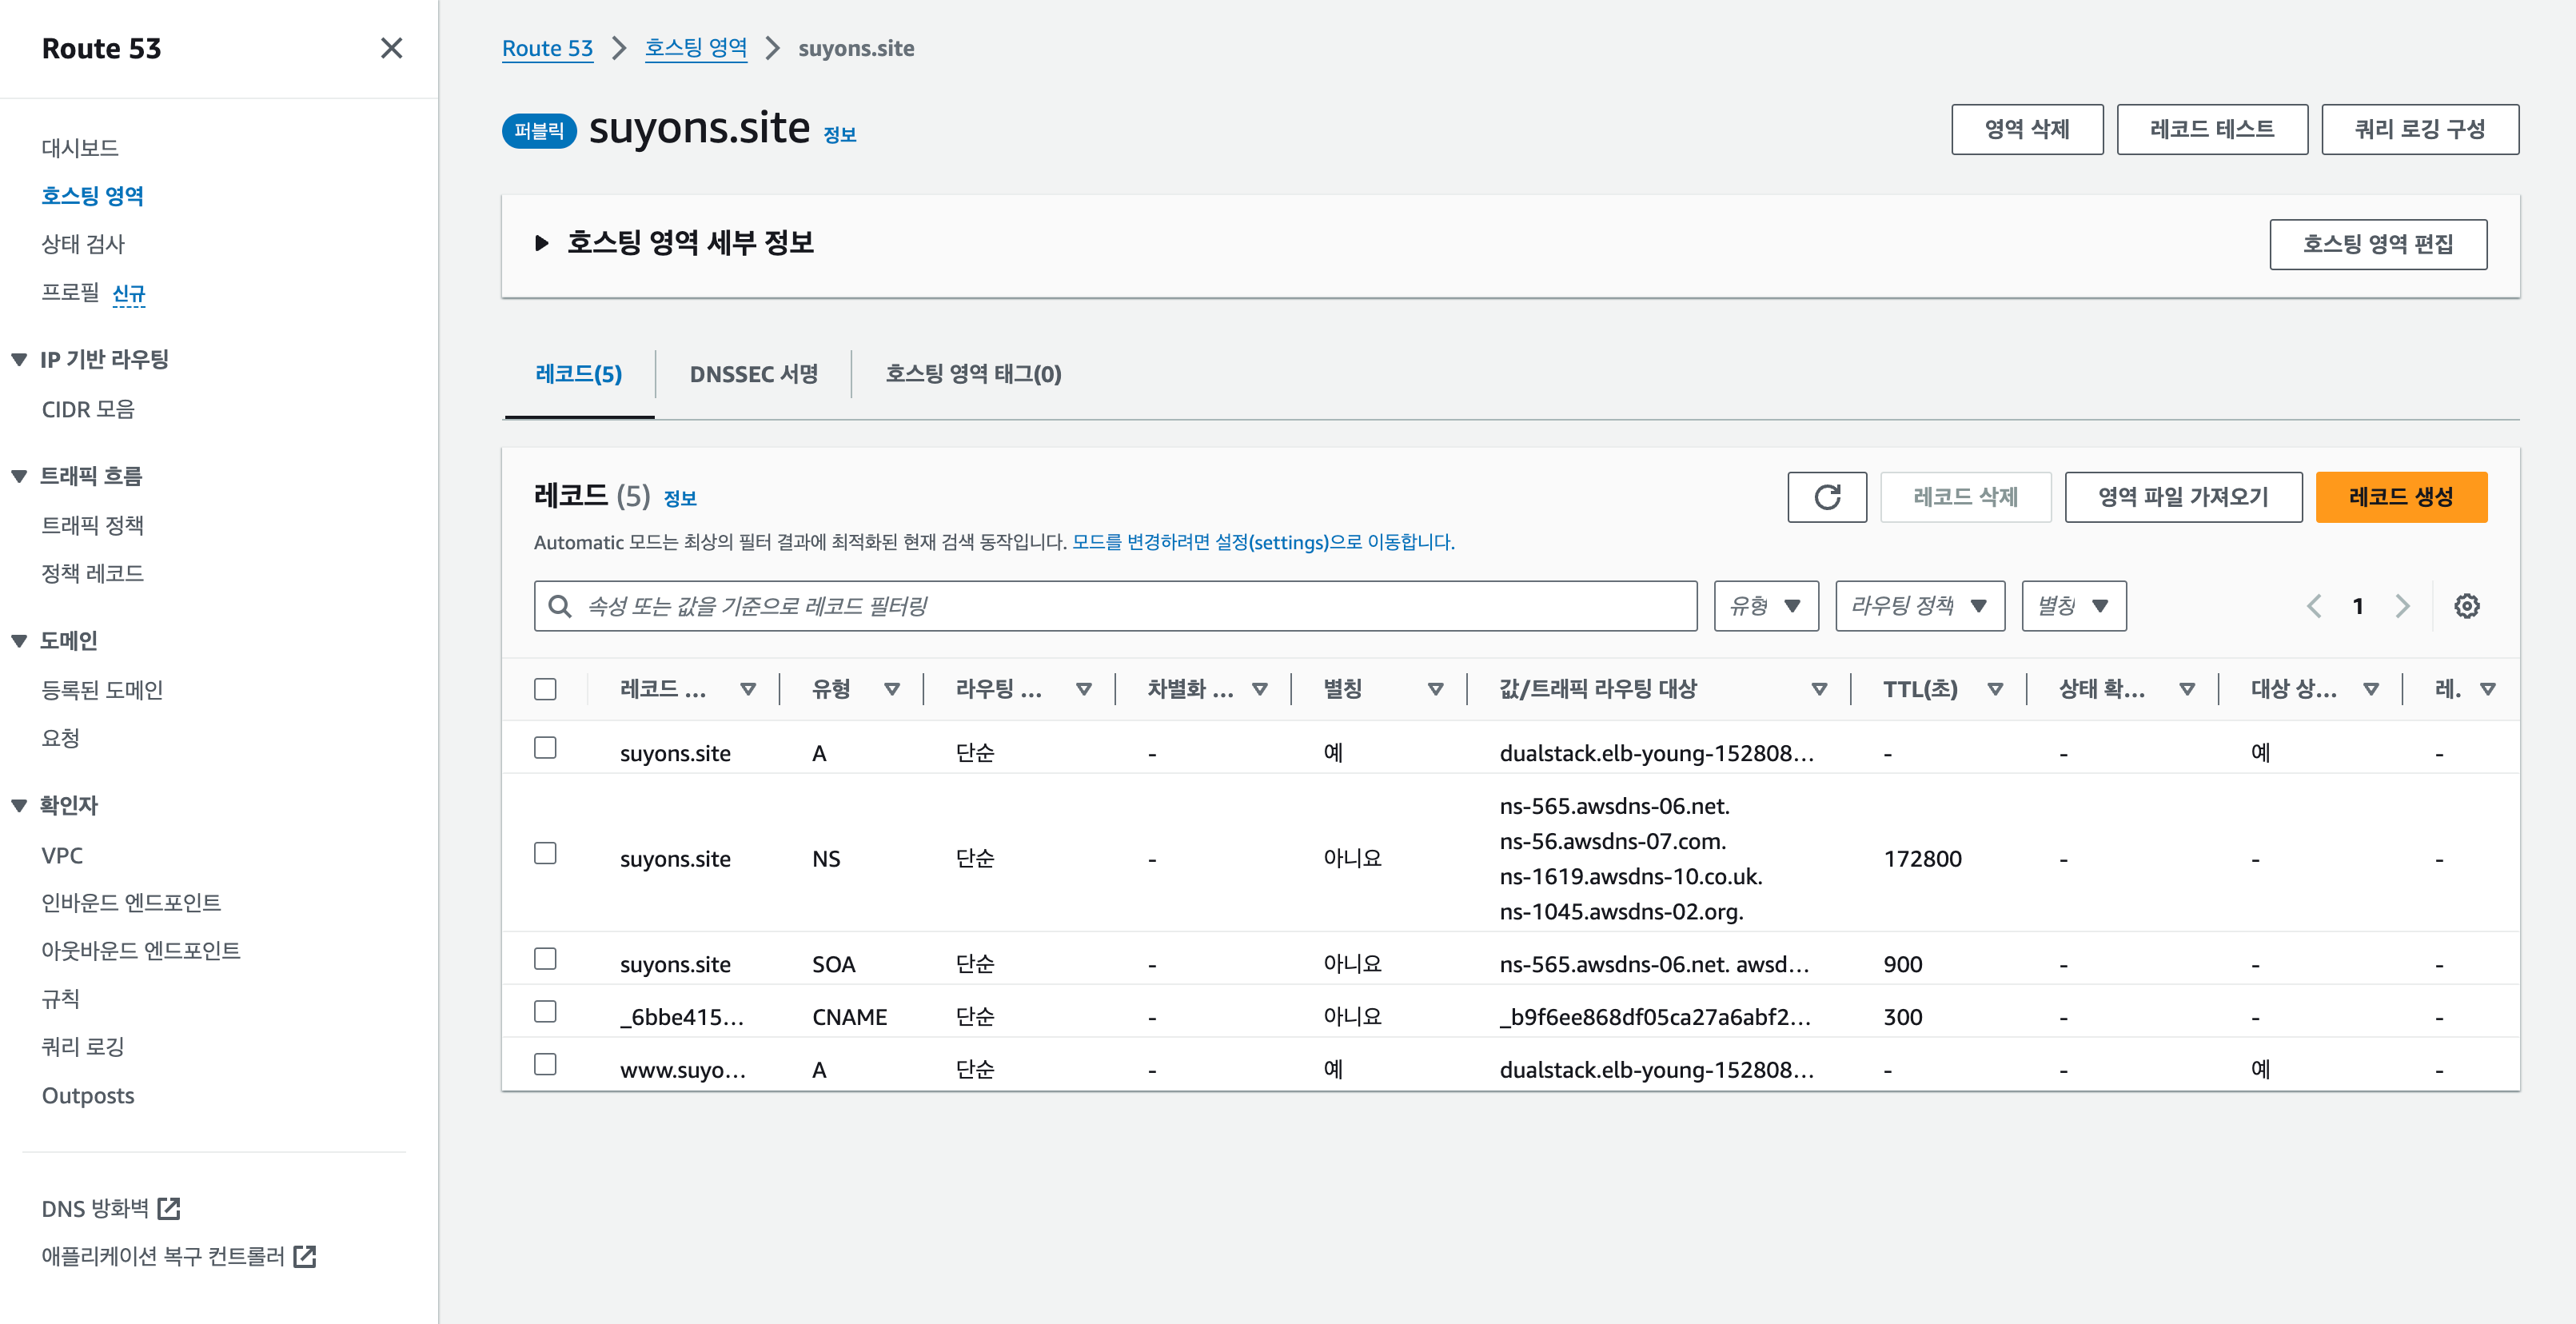The image size is (2576, 1324).
Task: Sort by 유형 column header arrow
Action: coord(892,689)
